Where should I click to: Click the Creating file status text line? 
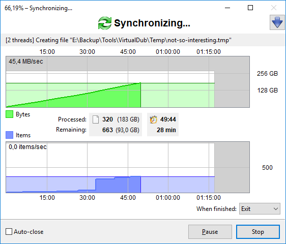(x=119, y=40)
